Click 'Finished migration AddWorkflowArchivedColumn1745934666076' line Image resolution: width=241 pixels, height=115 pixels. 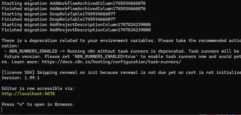tap(74, 9)
